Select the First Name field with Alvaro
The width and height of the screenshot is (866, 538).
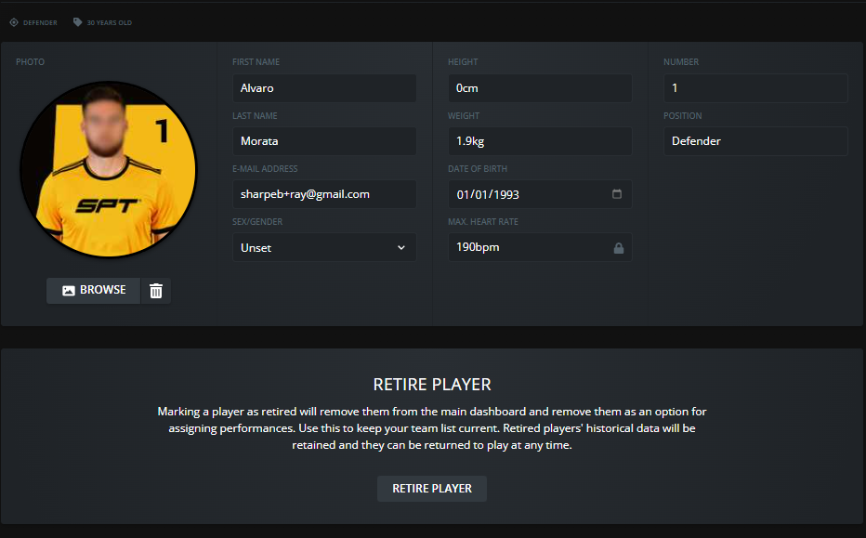coord(325,88)
